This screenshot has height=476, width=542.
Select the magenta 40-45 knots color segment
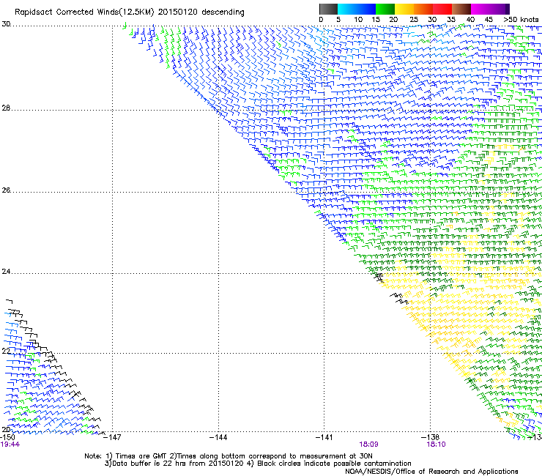point(480,9)
